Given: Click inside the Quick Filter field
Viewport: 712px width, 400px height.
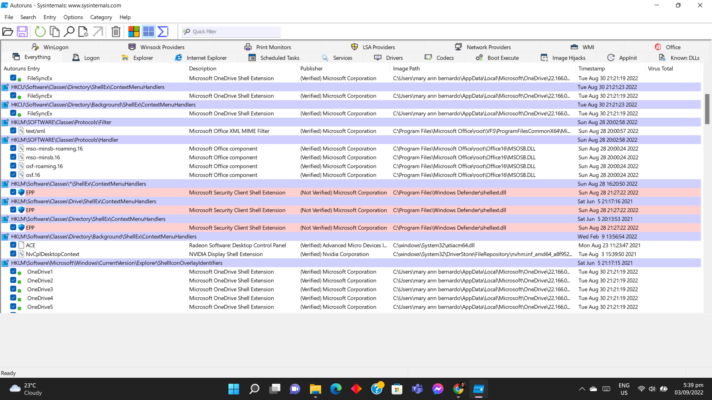Looking at the screenshot, I should click(x=230, y=31).
